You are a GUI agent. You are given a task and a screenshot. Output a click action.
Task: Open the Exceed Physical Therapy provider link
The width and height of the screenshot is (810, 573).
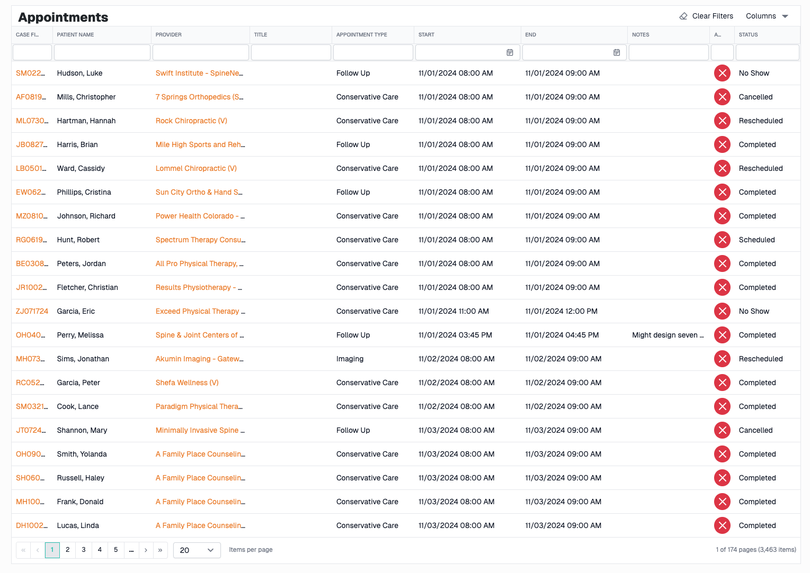click(x=200, y=311)
